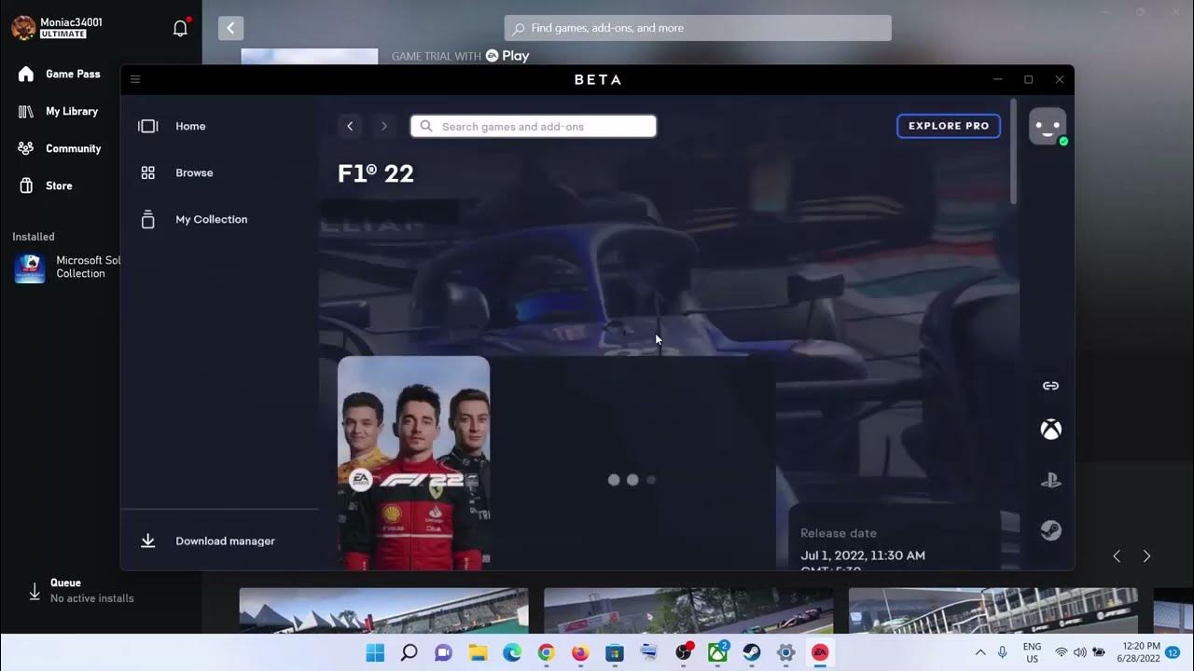Viewport: 1194px width, 671px height.
Task: Expand hidden system tray icons
Action: (980, 652)
